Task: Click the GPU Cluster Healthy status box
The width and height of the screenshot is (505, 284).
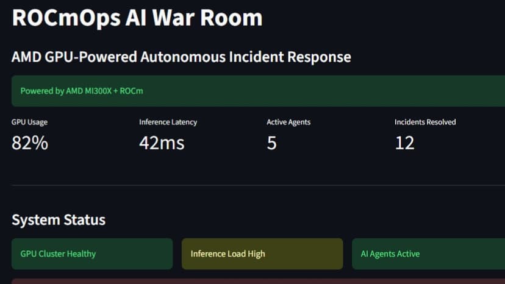Action: 92,254
